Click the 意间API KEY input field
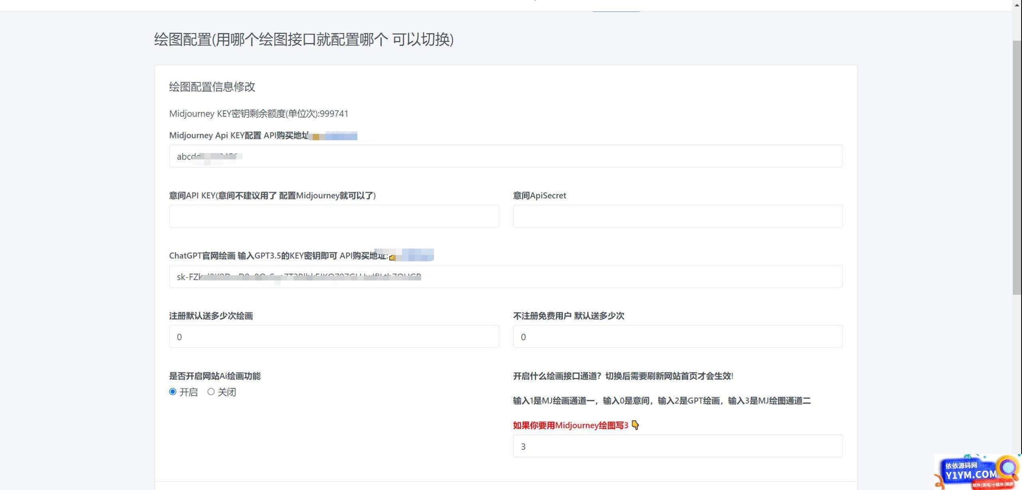Image resolution: width=1022 pixels, height=490 pixels. (334, 216)
